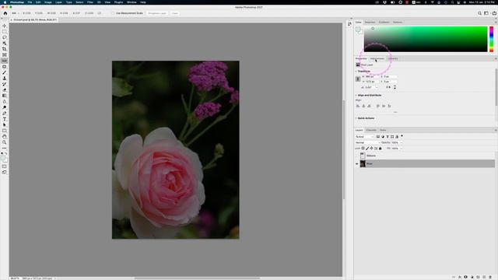498x280 pixels.
Task: Select the Clone Stamp tool
Action: point(5,78)
